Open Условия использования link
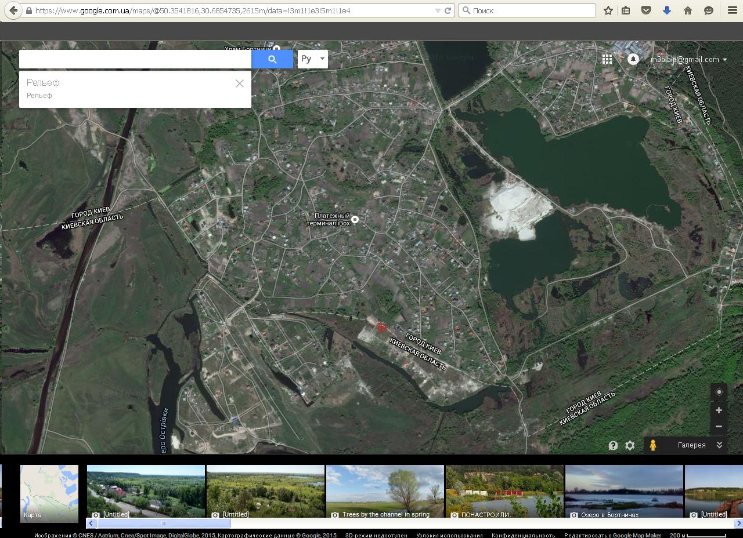Image resolution: width=743 pixels, height=538 pixels. (x=449, y=535)
